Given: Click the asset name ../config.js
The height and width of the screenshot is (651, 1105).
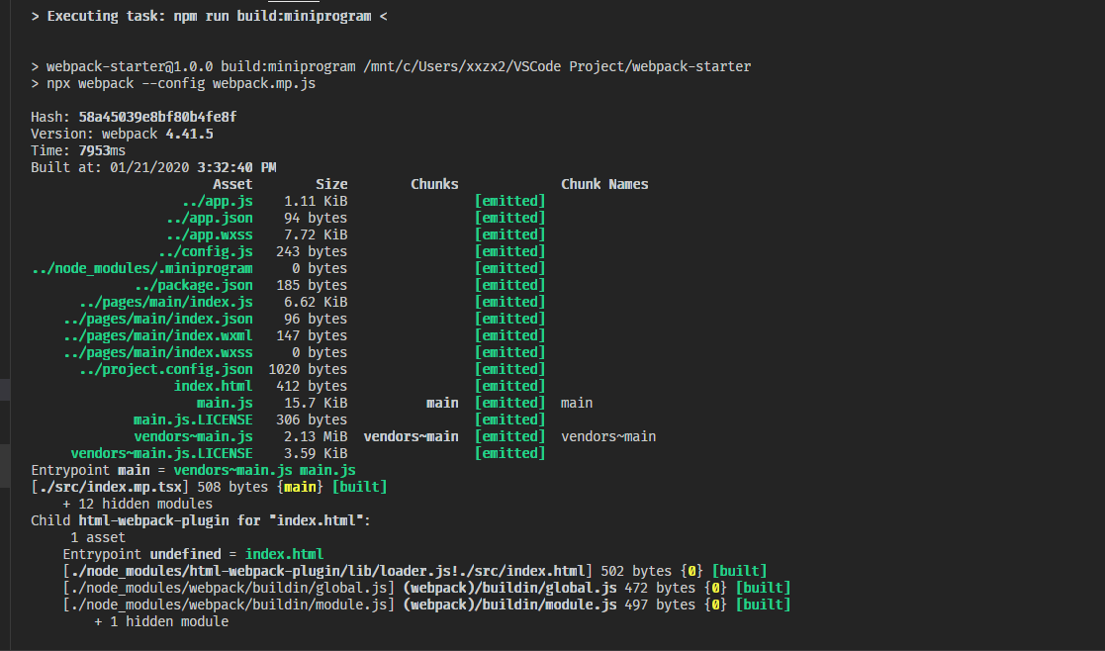Looking at the screenshot, I should 205,252.
